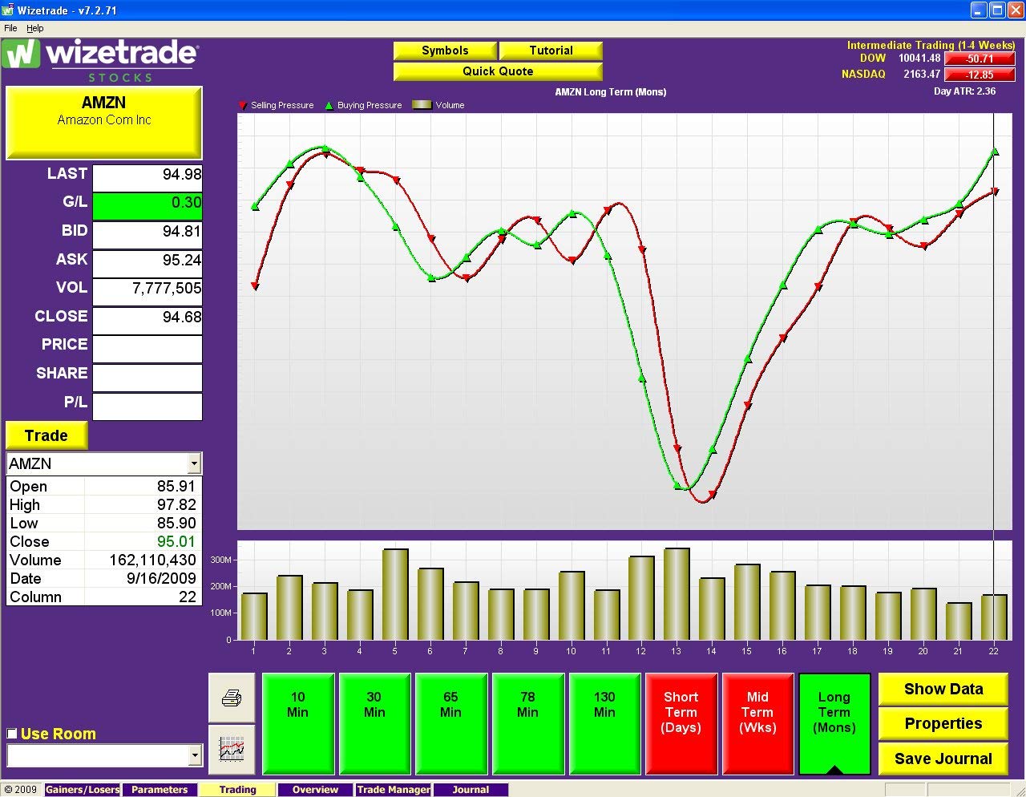Switch to the Overview tab
Screen dimensions: 1026x797
point(315,790)
